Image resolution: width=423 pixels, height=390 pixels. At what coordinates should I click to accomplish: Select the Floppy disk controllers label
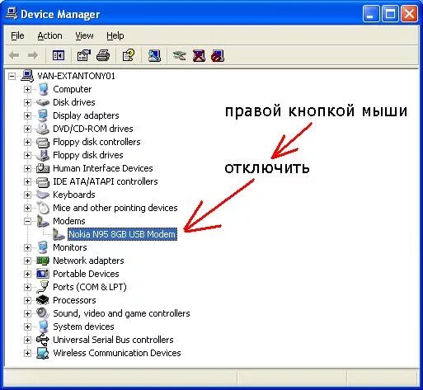[x=96, y=142]
